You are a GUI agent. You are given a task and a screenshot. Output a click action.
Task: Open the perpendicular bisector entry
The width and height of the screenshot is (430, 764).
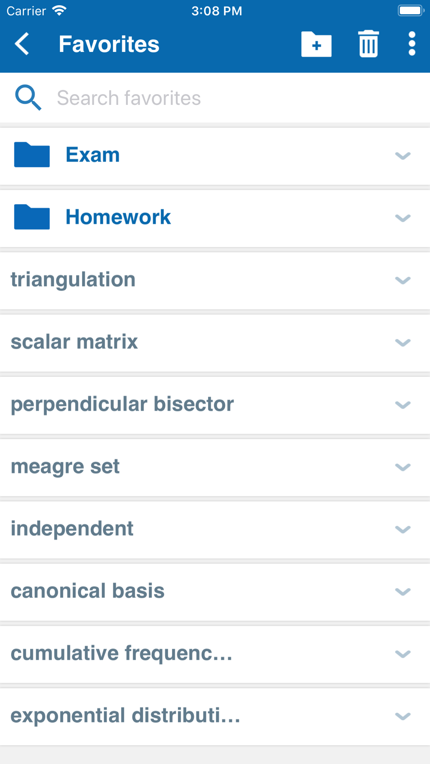pyautogui.click(x=123, y=404)
